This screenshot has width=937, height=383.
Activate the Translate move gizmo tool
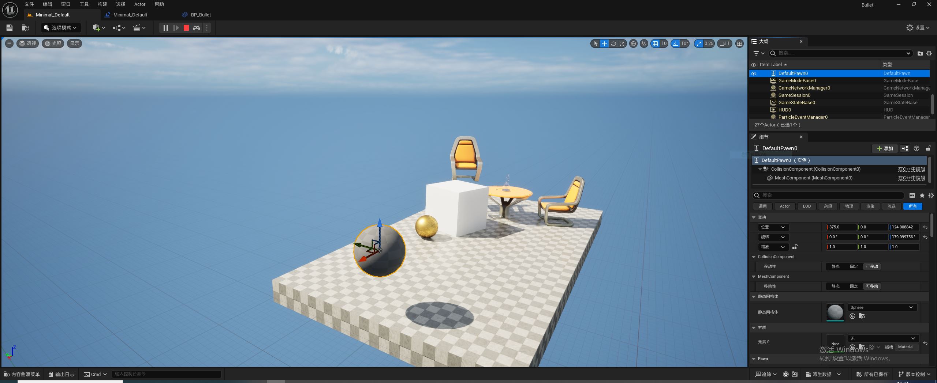tap(604, 43)
